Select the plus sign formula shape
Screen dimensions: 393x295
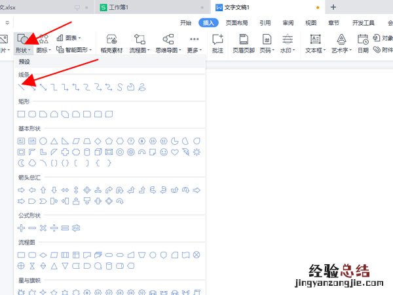point(22,227)
